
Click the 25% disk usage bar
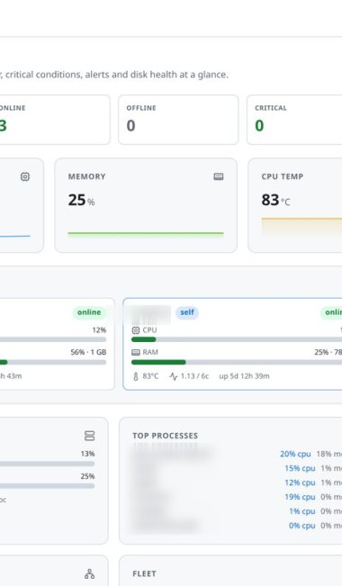click(47, 486)
